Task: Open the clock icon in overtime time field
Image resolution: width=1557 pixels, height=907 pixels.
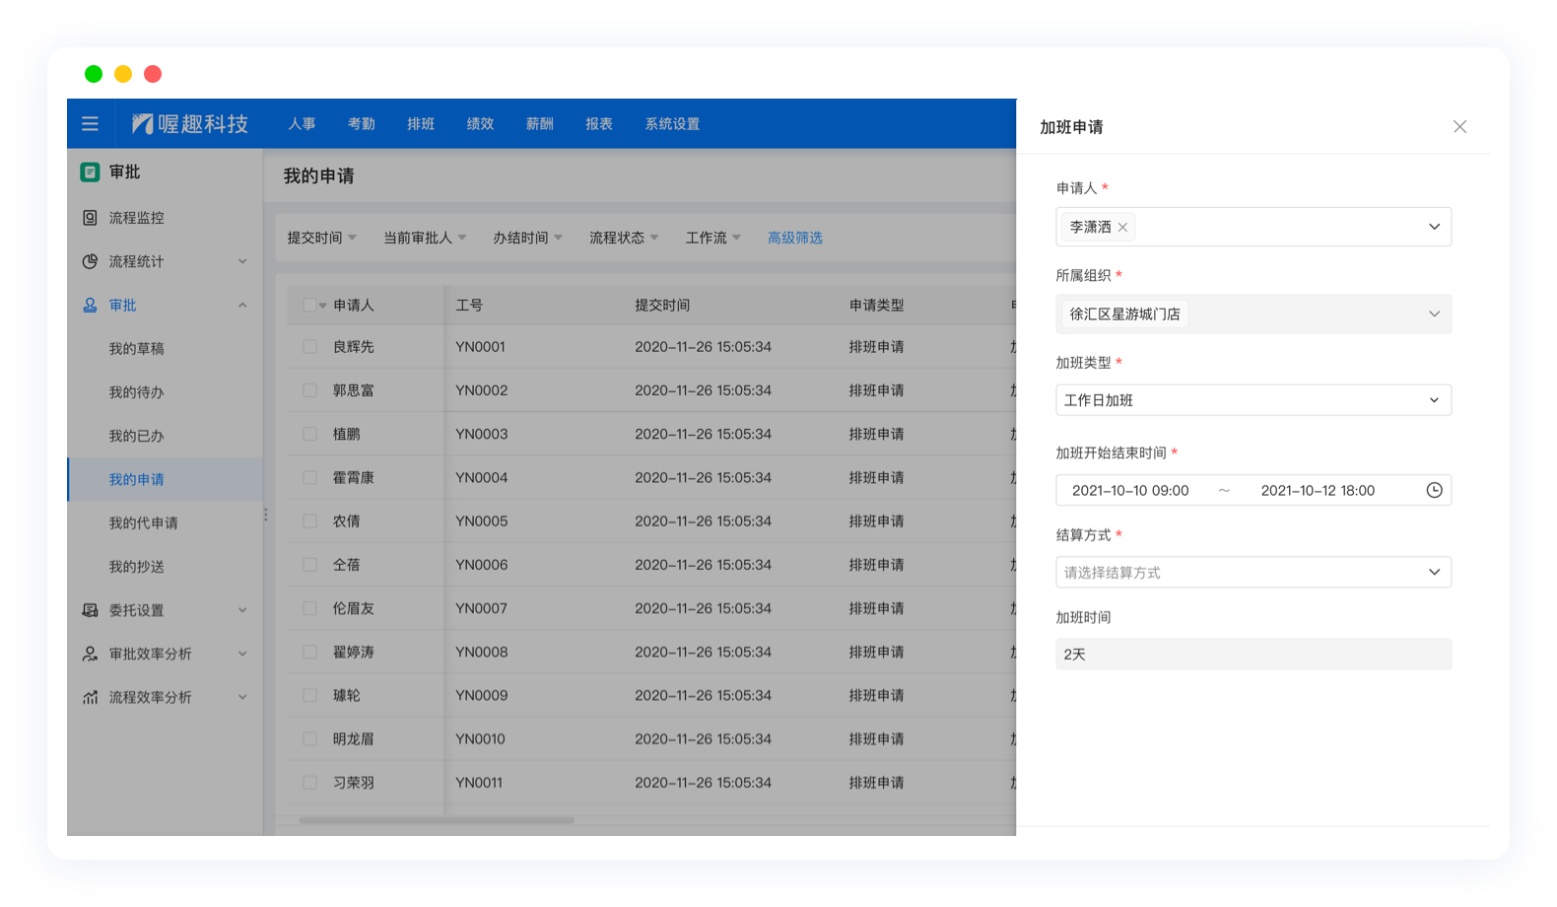Action: click(x=1434, y=490)
